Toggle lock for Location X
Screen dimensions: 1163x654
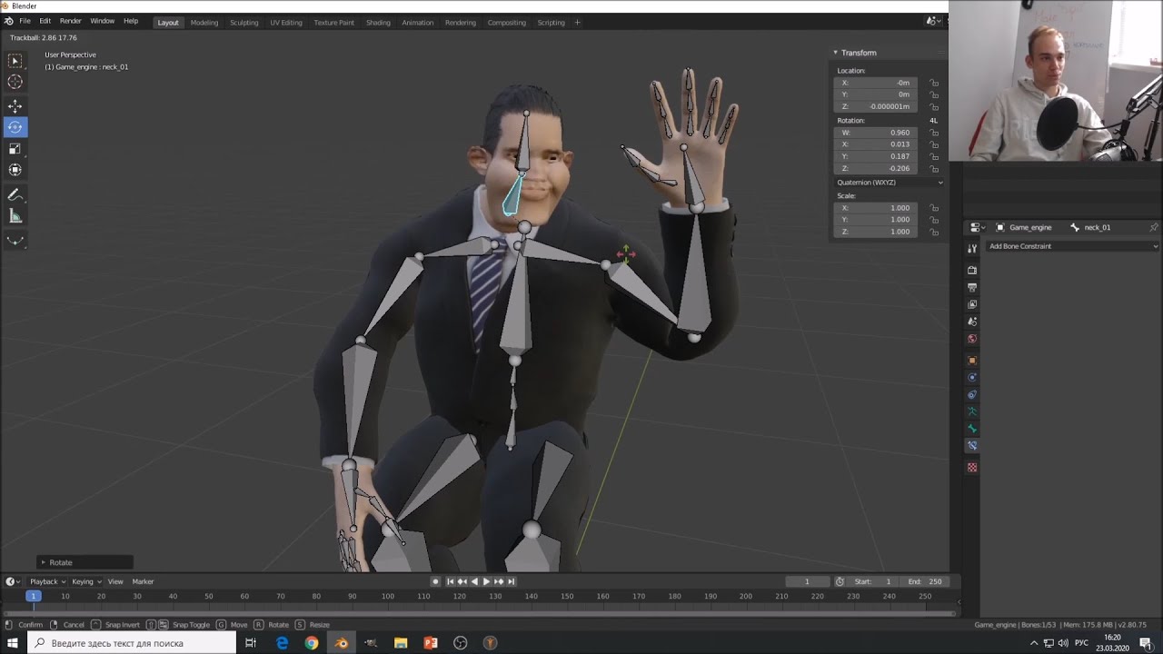tap(934, 83)
